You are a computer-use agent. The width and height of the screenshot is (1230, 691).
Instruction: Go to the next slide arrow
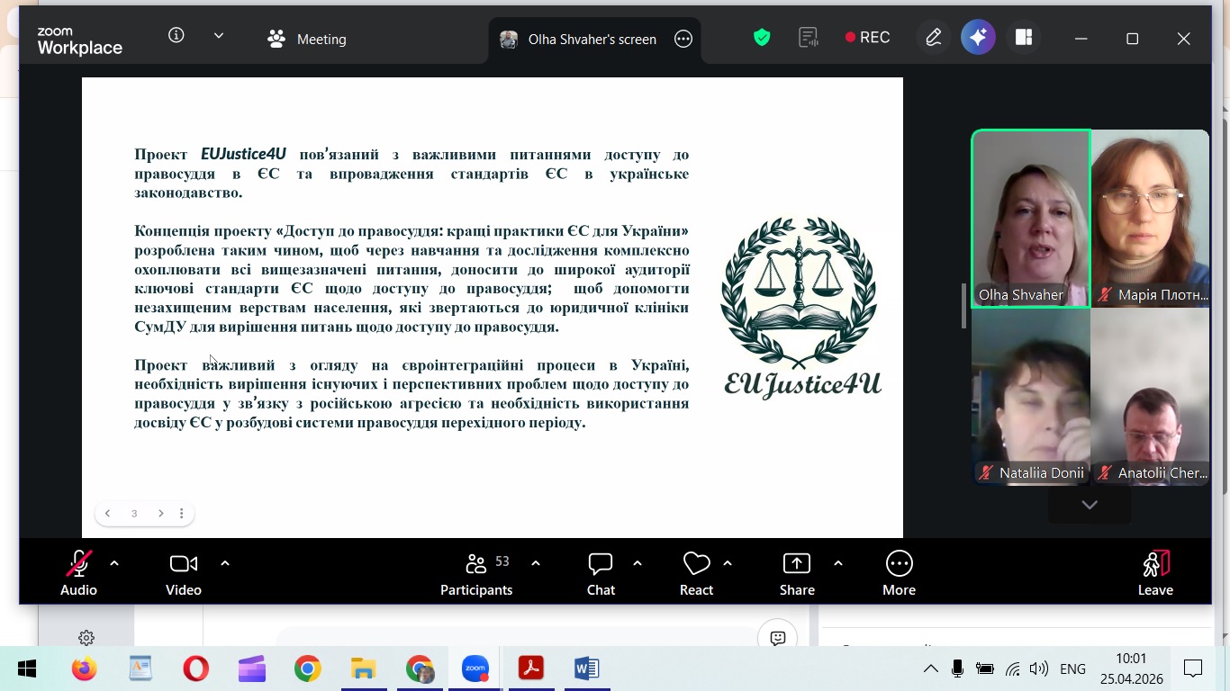point(161,514)
